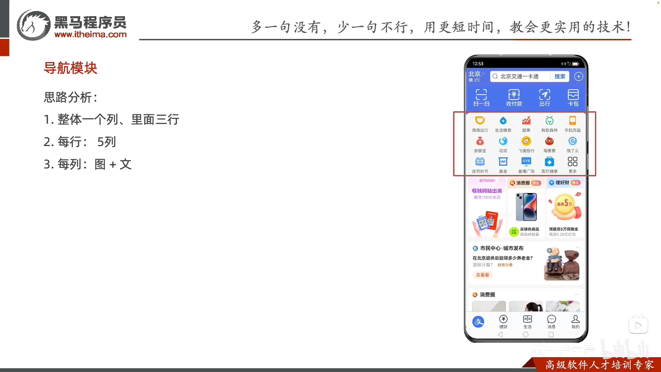Click the bilibili play overlay button
Viewport: 661px width, 372px height.
[638, 325]
